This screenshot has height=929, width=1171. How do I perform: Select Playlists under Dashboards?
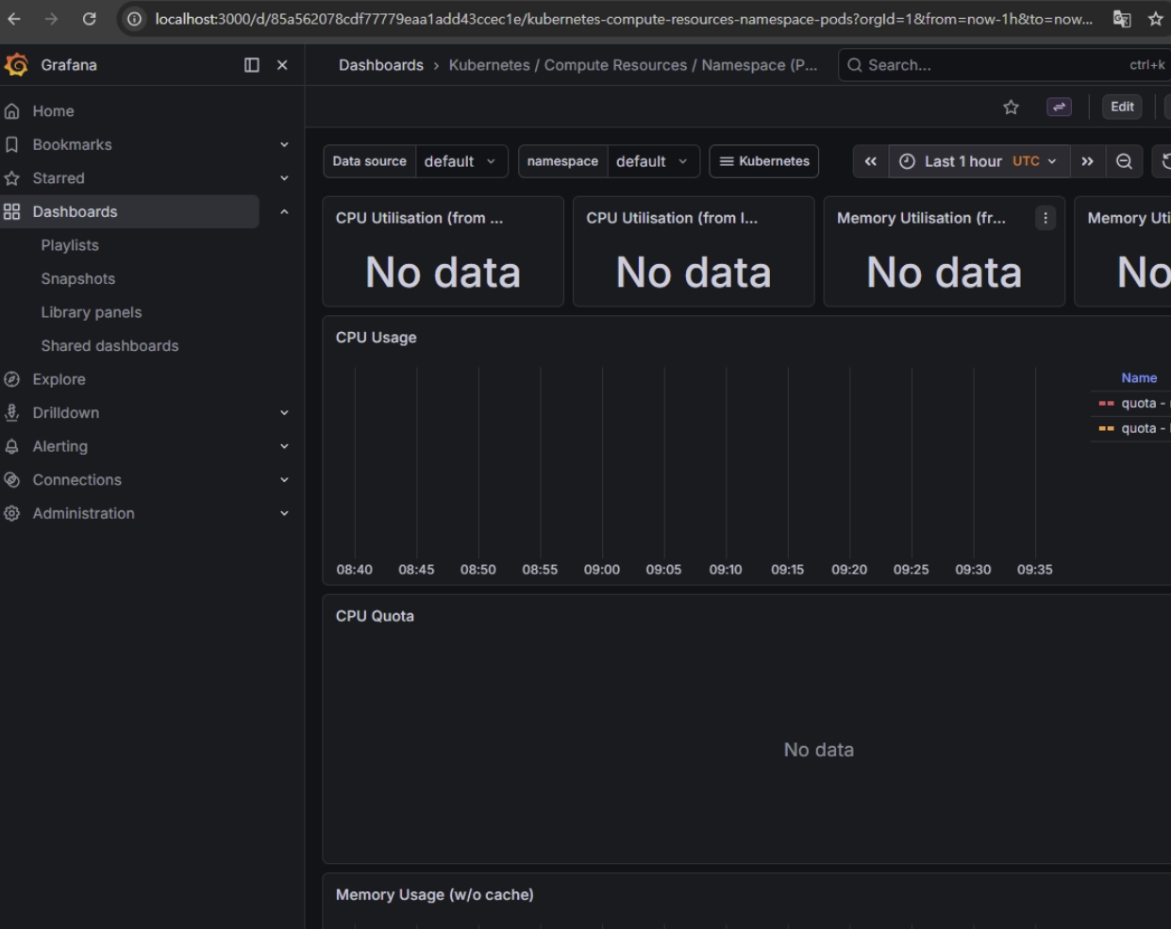tap(70, 245)
